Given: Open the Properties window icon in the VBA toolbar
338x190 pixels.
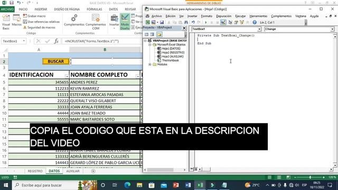Looking at the screenshot, I should 236,22.
